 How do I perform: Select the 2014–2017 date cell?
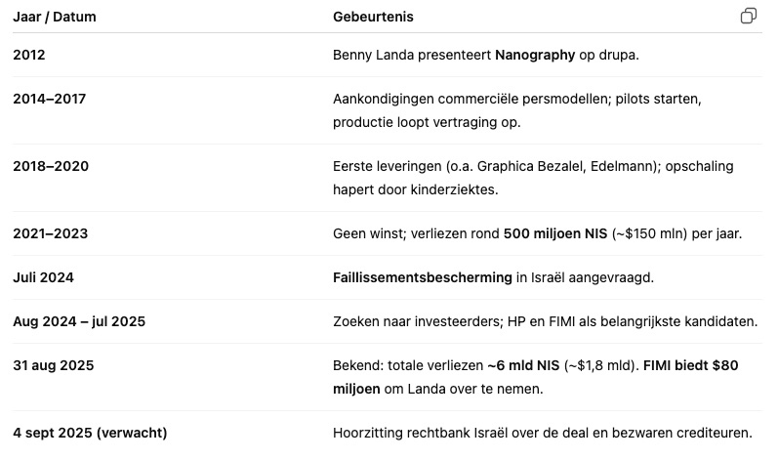pyautogui.click(x=49, y=99)
